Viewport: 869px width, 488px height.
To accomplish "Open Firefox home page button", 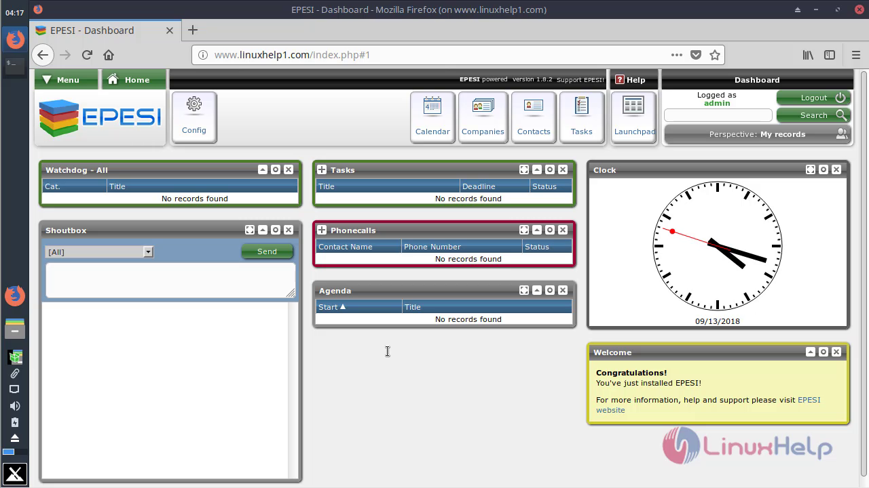I will pos(109,55).
